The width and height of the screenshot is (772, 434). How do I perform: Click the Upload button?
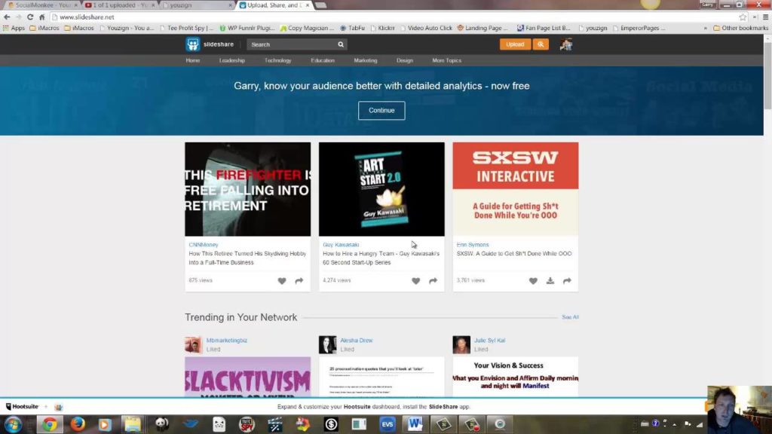[x=515, y=44]
